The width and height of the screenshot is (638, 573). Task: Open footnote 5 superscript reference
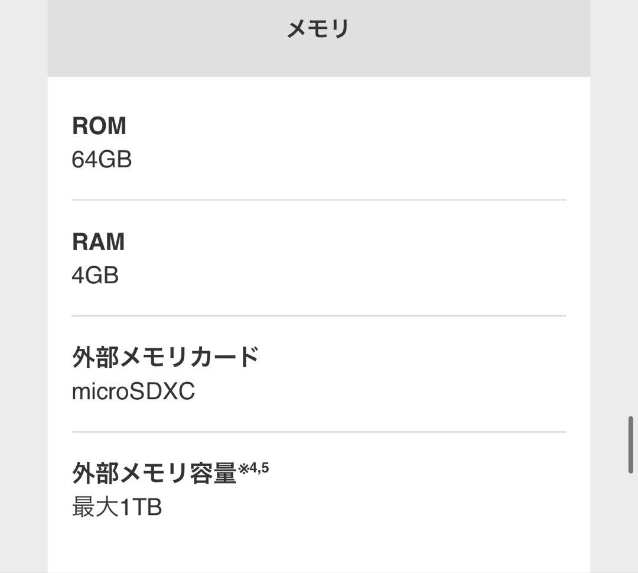265,468
